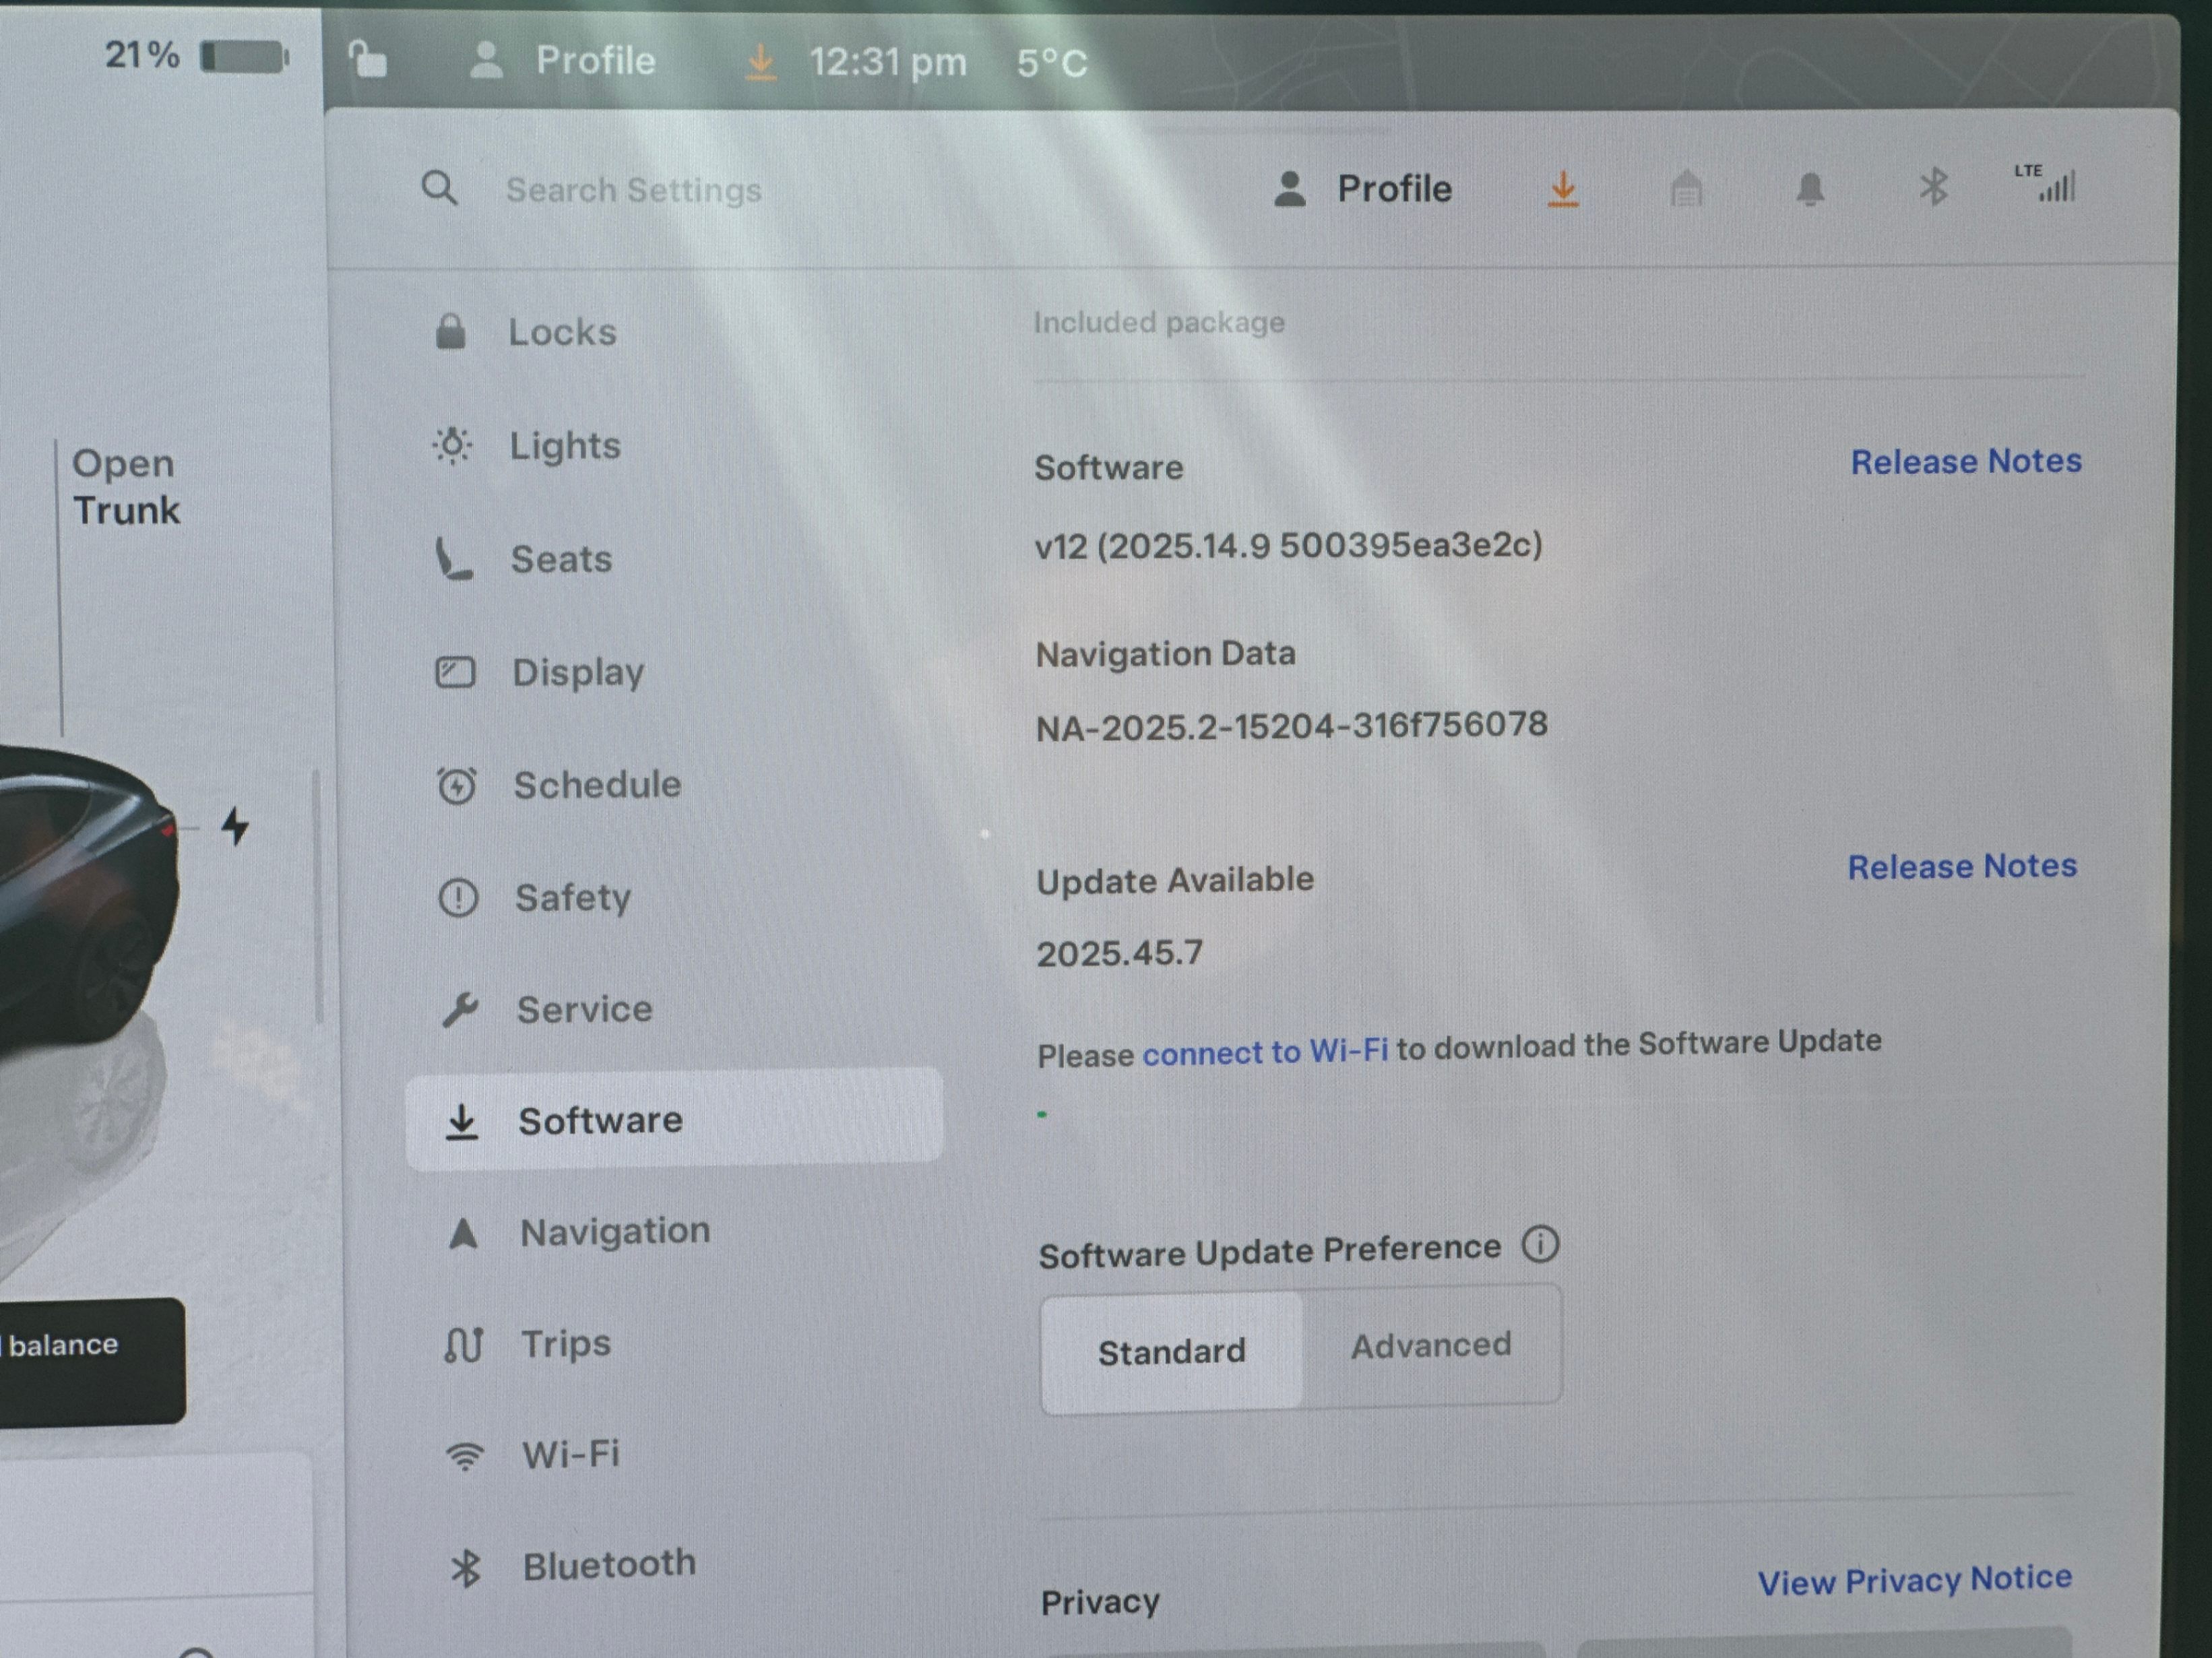Open View Privacy Notice link
Screen dimensions: 2212x1658
[x=1914, y=1580]
